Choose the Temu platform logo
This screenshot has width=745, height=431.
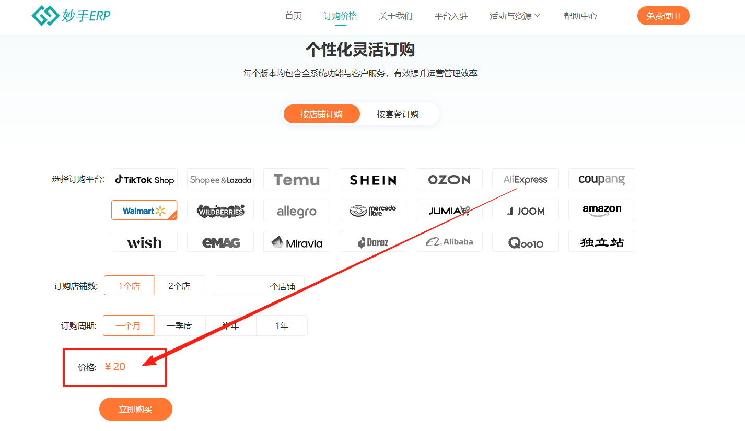pyautogui.click(x=296, y=179)
